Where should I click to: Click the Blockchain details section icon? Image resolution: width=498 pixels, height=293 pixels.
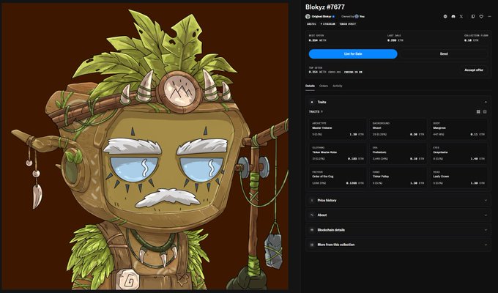(x=311, y=230)
